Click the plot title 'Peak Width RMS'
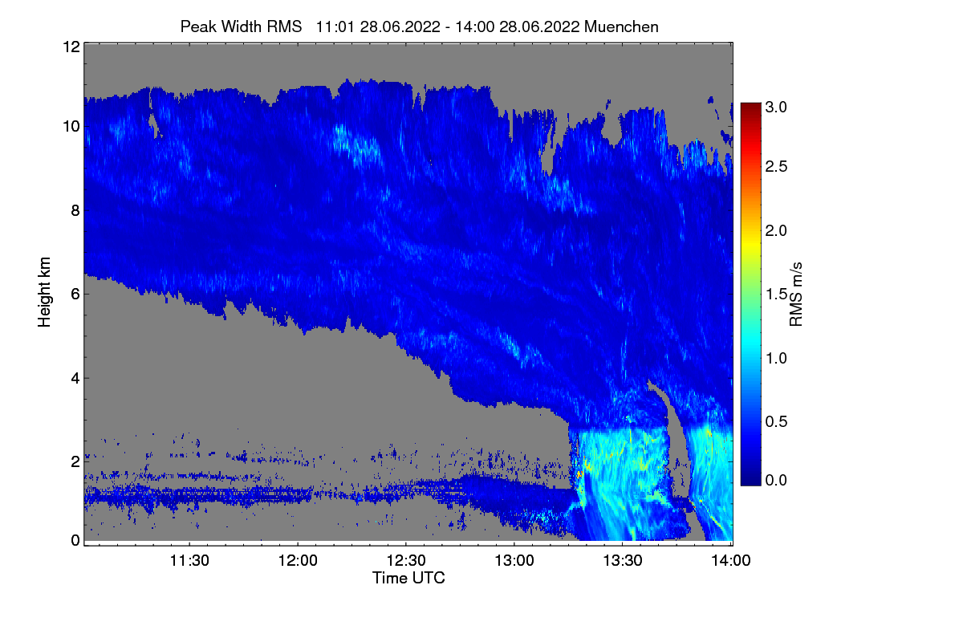This screenshot has width=963, height=642. (x=241, y=26)
